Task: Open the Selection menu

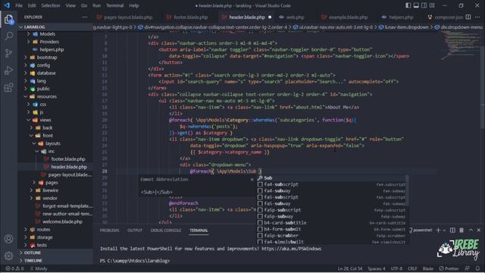Action: 51,5
